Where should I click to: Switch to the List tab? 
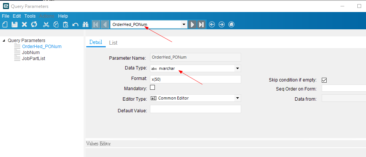[x=113, y=43]
